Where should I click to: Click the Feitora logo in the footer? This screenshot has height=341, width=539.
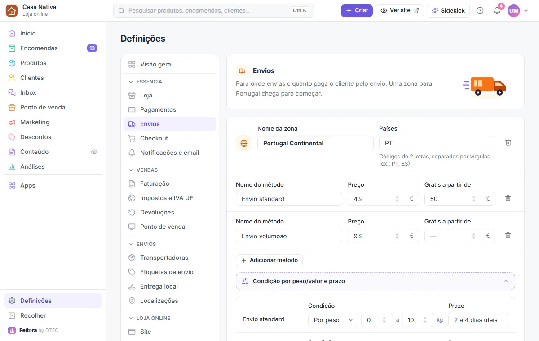12,330
